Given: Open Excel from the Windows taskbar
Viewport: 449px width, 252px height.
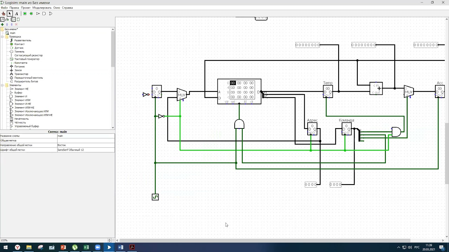Looking at the screenshot, I should [x=86, y=247].
